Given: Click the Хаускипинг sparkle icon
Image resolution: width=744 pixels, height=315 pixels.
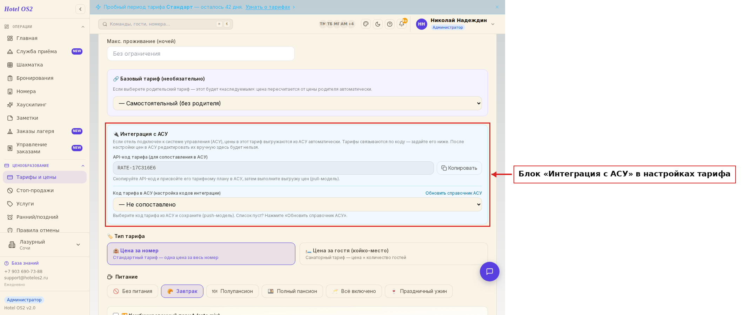Looking at the screenshot, I should pos(10,105).
